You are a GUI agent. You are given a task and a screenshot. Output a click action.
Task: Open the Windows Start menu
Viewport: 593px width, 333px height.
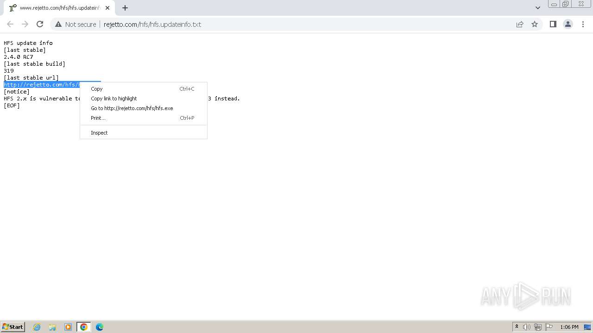(x=13, y=327)
